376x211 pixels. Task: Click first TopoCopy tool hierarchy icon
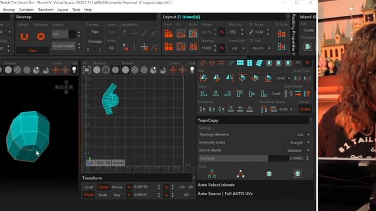[212, 173]
